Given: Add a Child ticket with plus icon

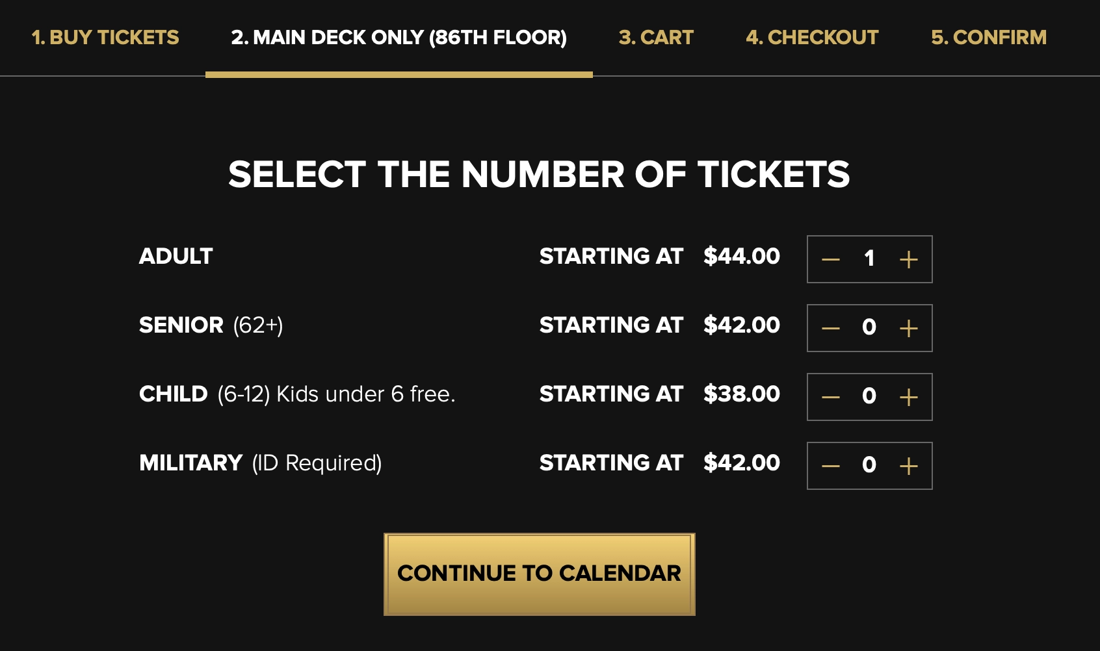Looking at the screenshot, I should pos(908,398).
